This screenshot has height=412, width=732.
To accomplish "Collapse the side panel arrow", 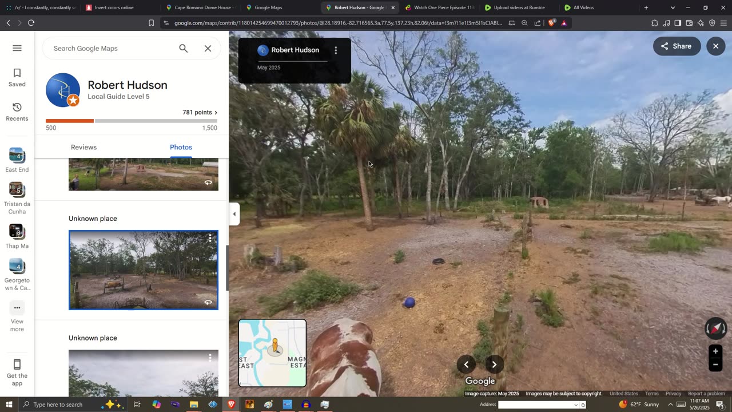I will click(x=234, y=214).
